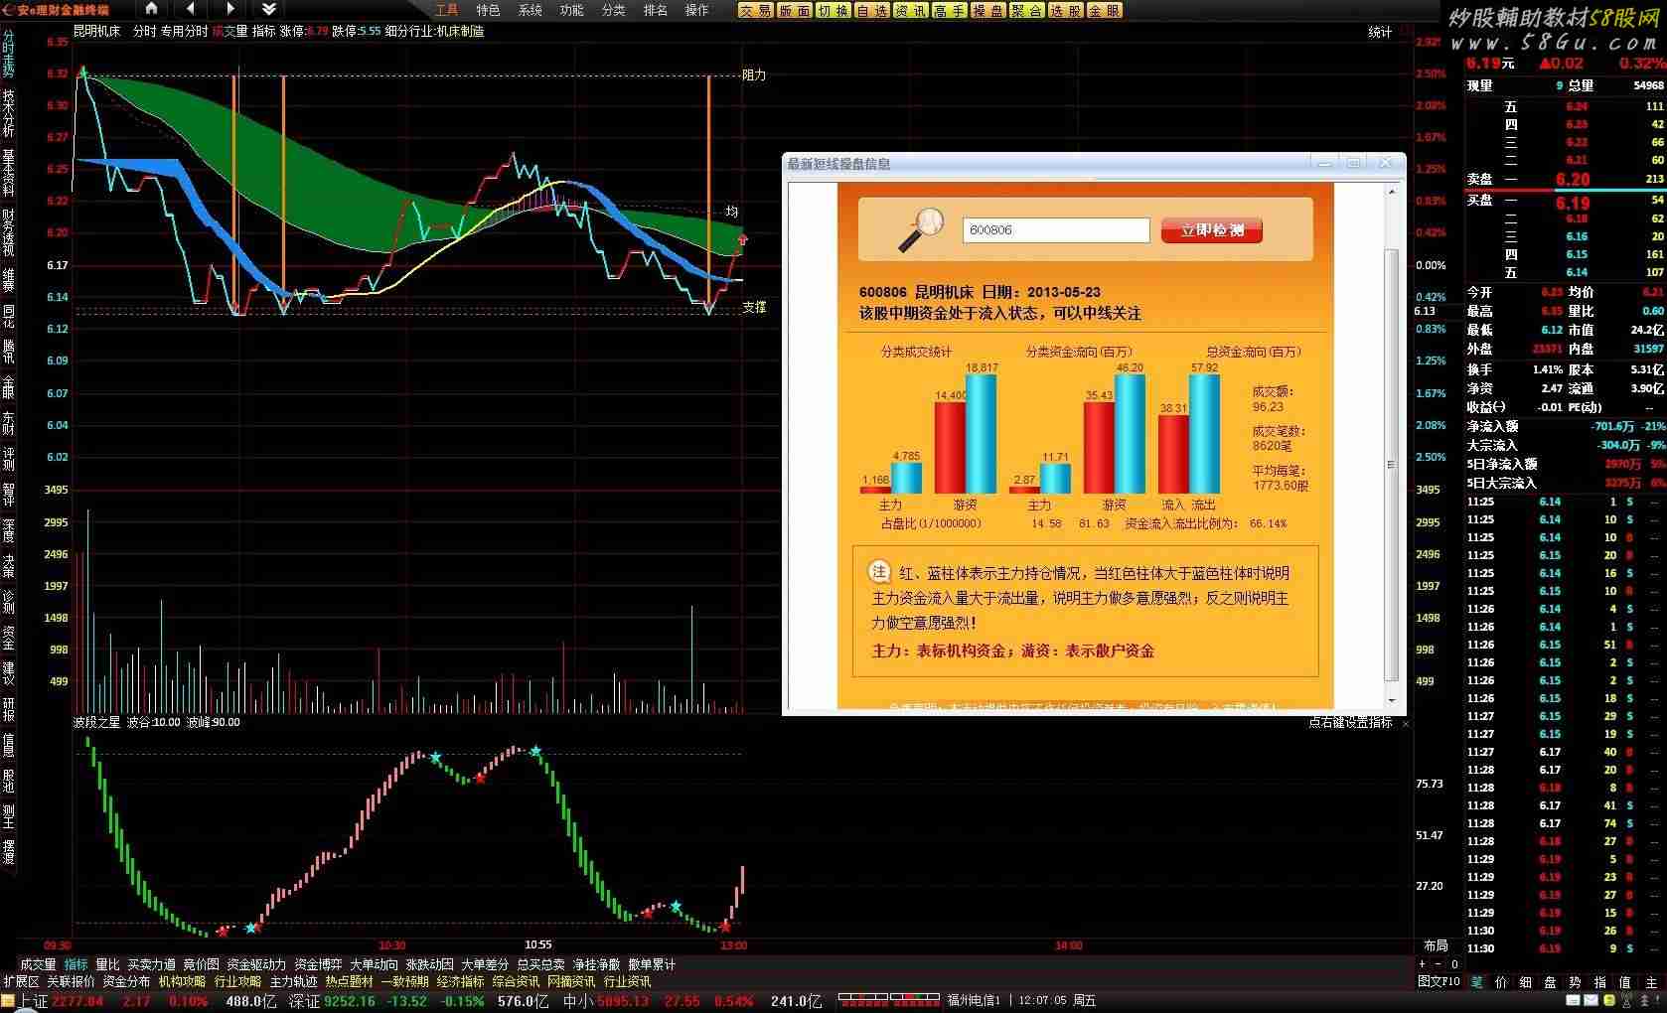Open the 关联报价 tab

[x=72, y=981]
